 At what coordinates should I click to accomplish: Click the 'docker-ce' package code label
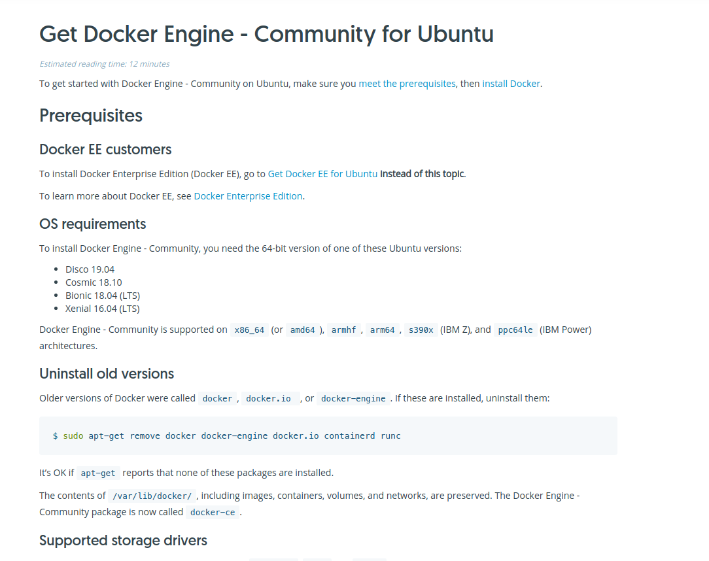[213, 512]
